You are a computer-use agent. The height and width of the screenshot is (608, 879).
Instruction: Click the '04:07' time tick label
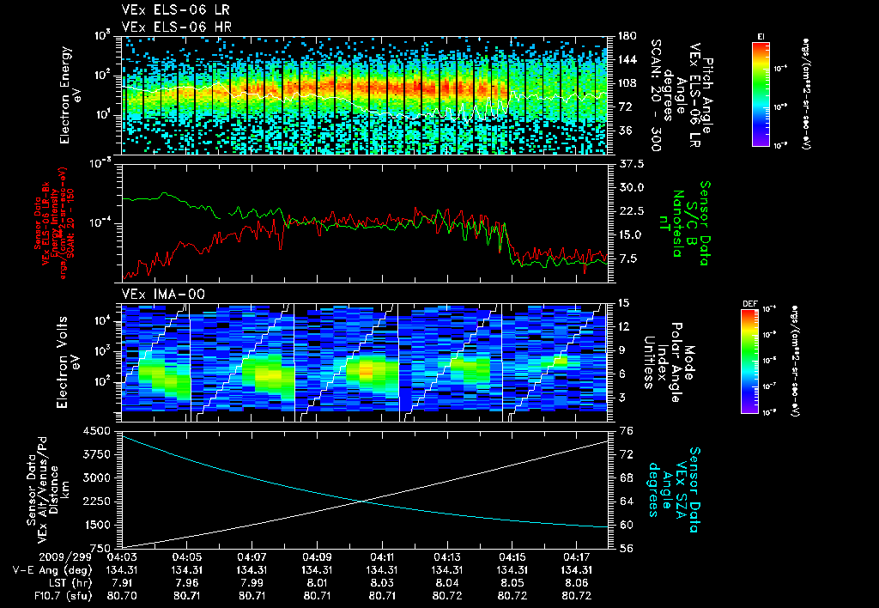252,557
